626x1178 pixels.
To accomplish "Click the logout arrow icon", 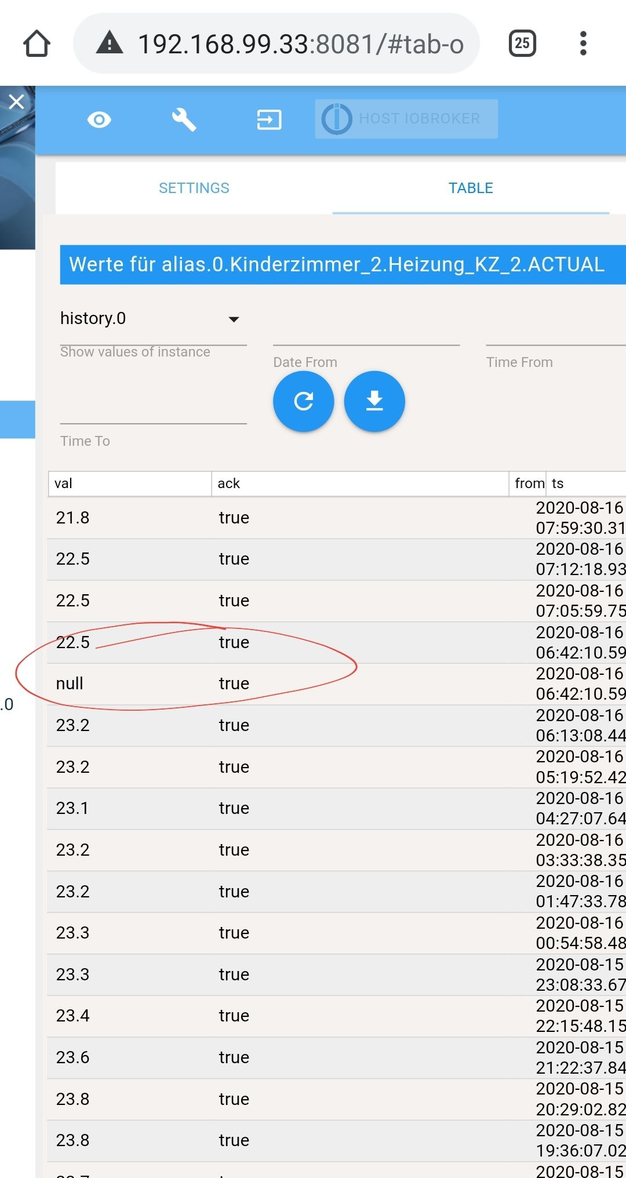I will 269,120.
